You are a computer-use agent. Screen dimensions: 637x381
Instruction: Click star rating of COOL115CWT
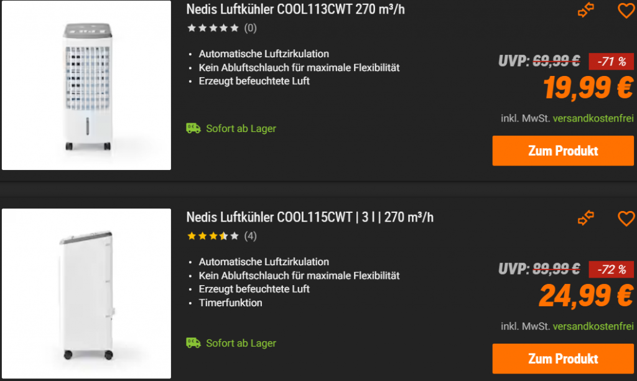pos(213,236)
